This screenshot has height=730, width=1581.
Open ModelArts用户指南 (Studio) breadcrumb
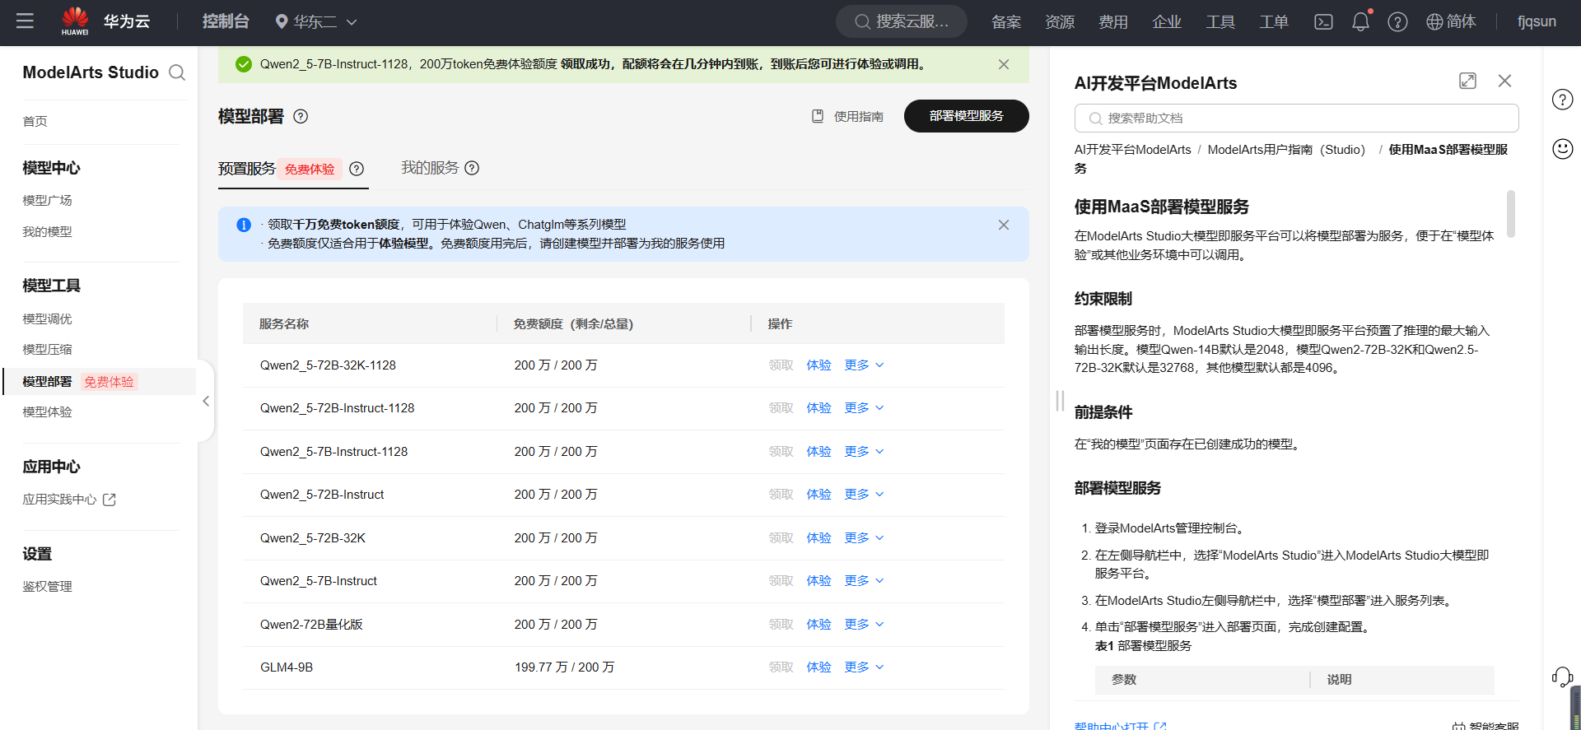tap(1286, 150)
